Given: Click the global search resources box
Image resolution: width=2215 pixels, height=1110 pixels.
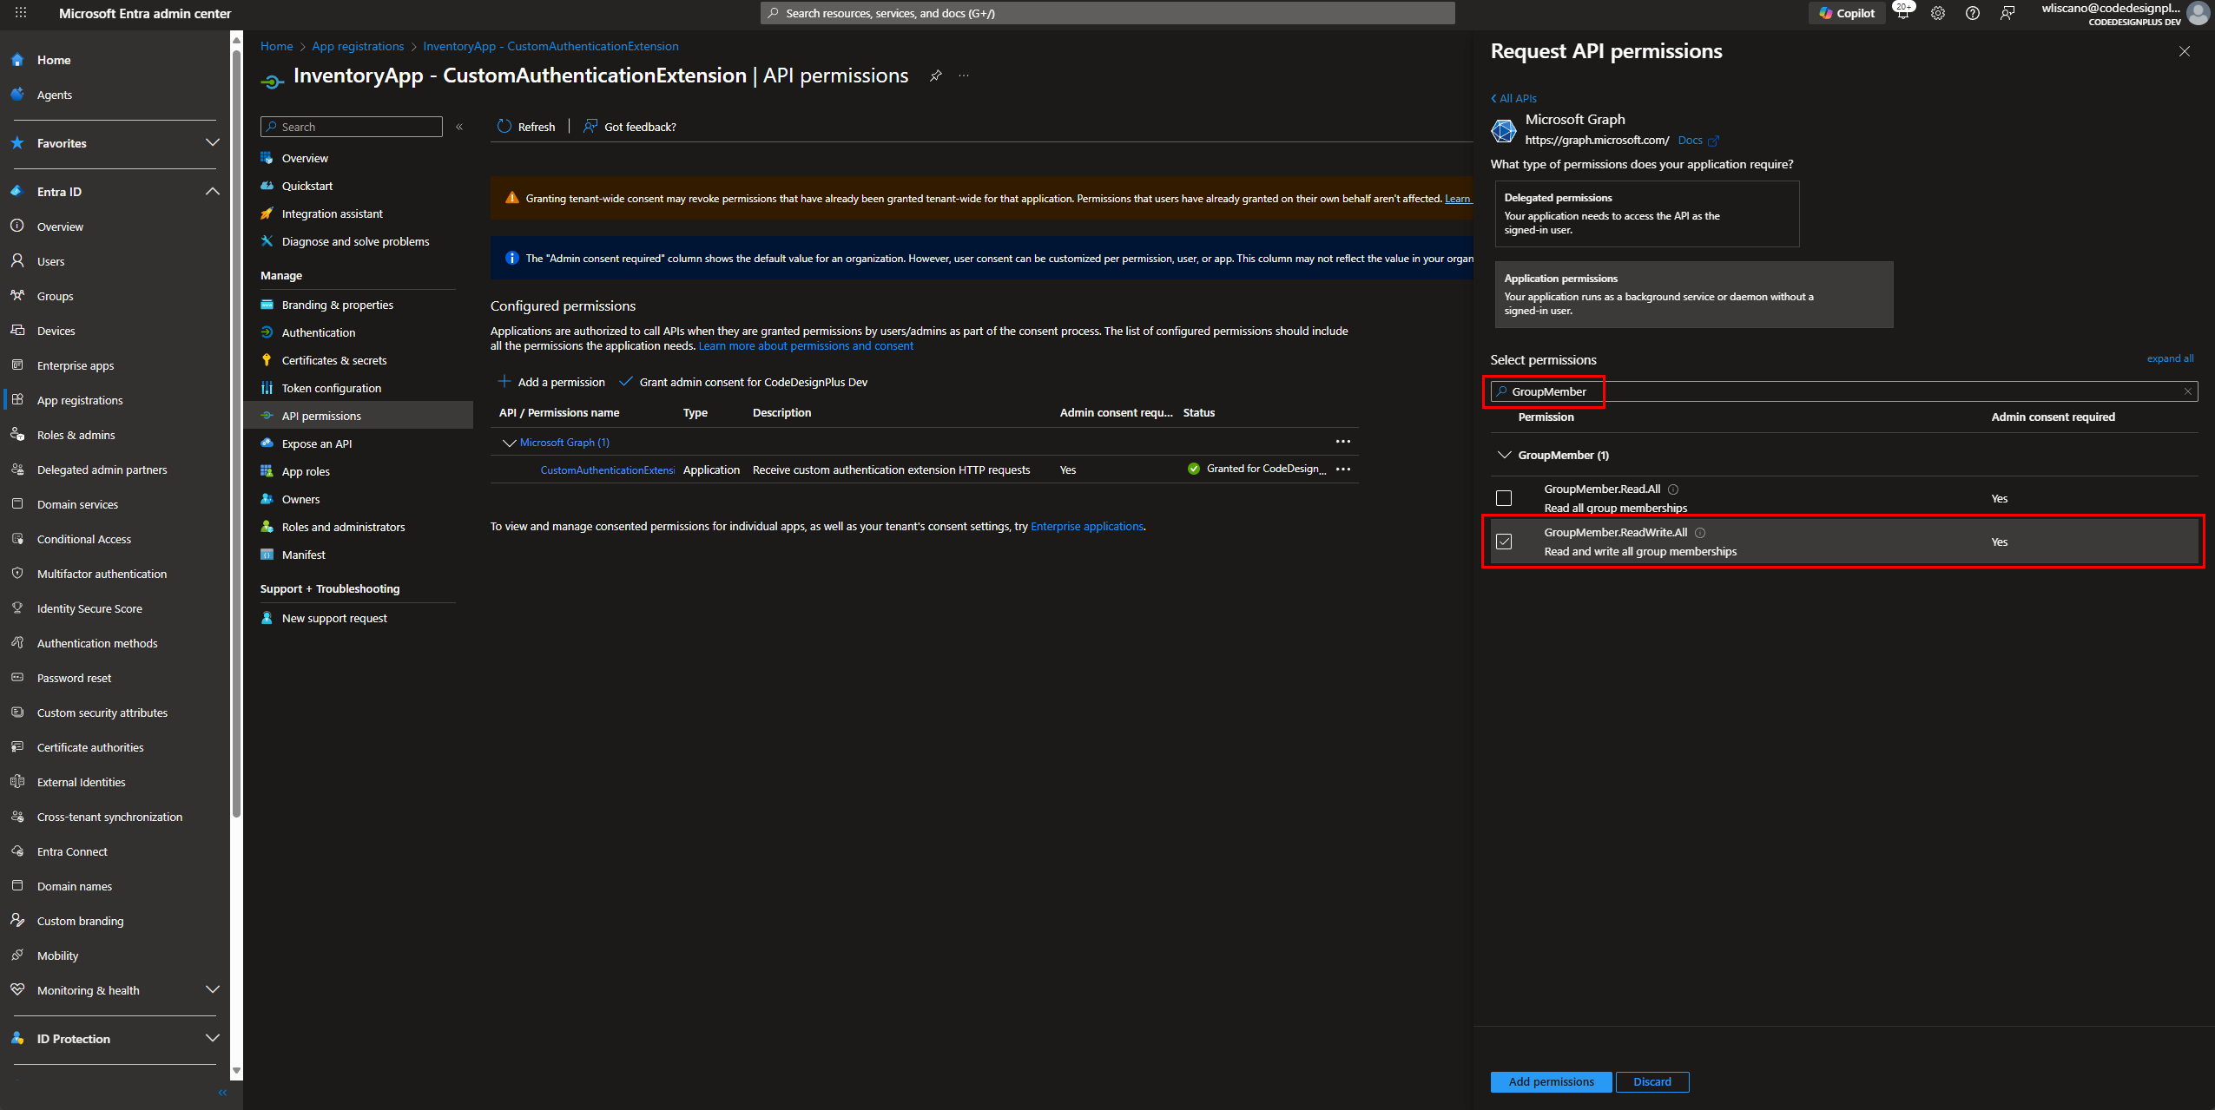Looking at the screenshot, I should tap(1107, 13).
